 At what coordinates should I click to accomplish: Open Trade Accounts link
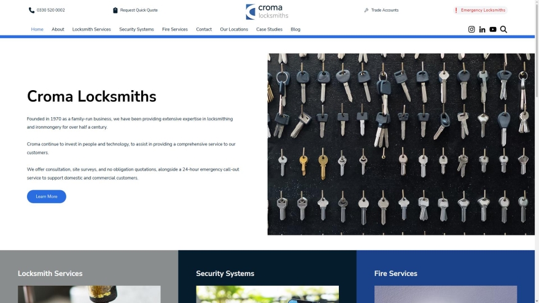[385, 10]
